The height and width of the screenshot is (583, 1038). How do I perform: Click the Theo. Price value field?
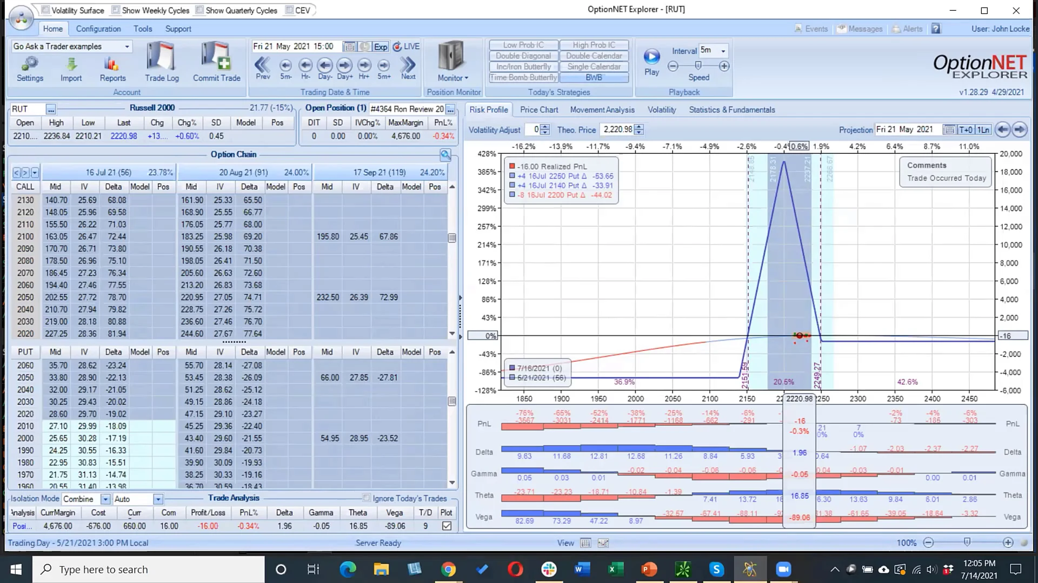point(617,130)
